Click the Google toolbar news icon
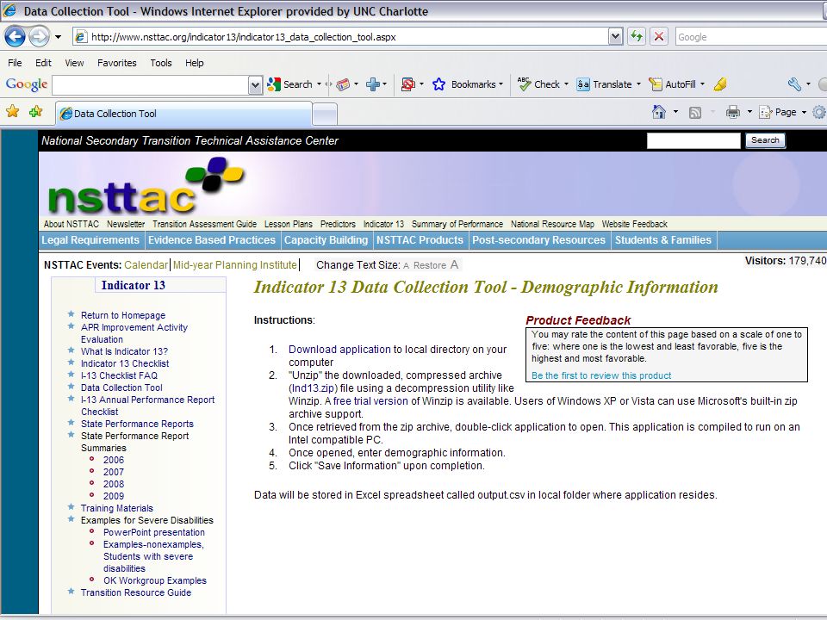This screenshot has width=827, height=620. click(343, 84)
